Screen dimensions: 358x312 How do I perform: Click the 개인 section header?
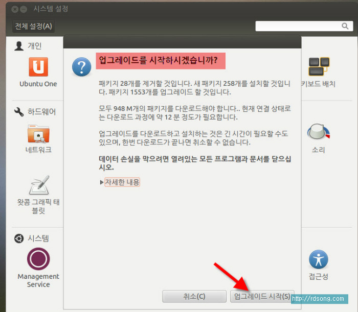pos(34,46)
